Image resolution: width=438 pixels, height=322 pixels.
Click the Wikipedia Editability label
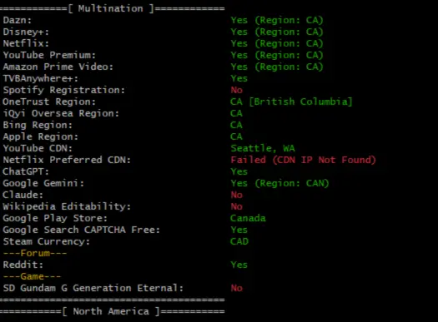point(67,206)
